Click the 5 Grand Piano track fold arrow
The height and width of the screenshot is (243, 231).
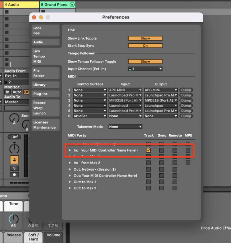pos(72,5)
